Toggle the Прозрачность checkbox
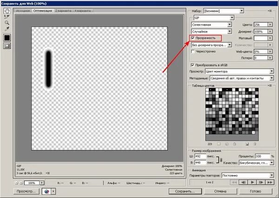Image resolution: width=279 pixels, height=198 pixels. 193,38
